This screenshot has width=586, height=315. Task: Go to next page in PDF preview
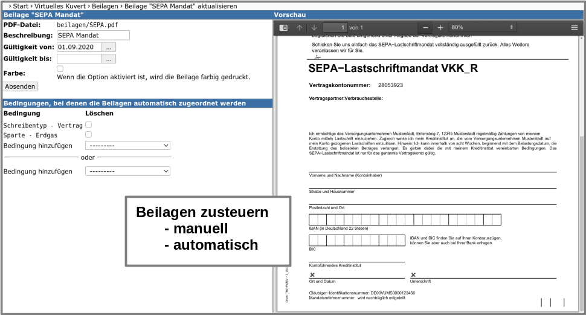[x=314, y=28]
